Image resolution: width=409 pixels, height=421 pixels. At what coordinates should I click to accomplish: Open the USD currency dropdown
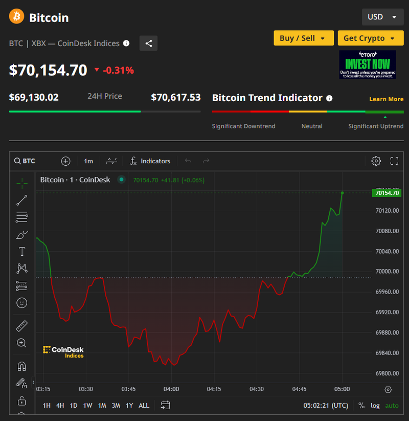pos(382,17)
